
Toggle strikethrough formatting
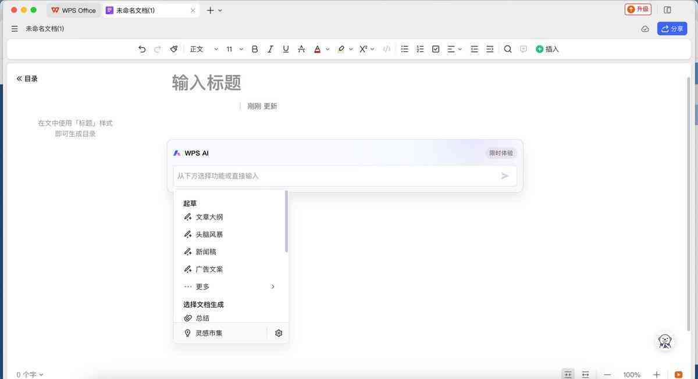pyautogui.click(x=301, y=49)
